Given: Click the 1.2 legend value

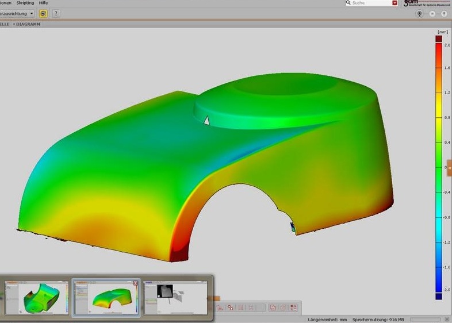Looking at the screenshot, I should (447, 93).
